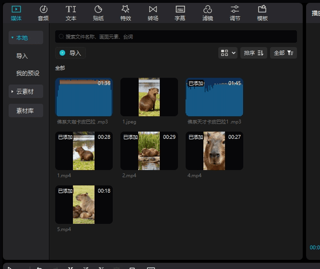Open the 排序 sort dropdown
Image resolution: width=320 pixels, height=269 pixels.
coord(254,53)
